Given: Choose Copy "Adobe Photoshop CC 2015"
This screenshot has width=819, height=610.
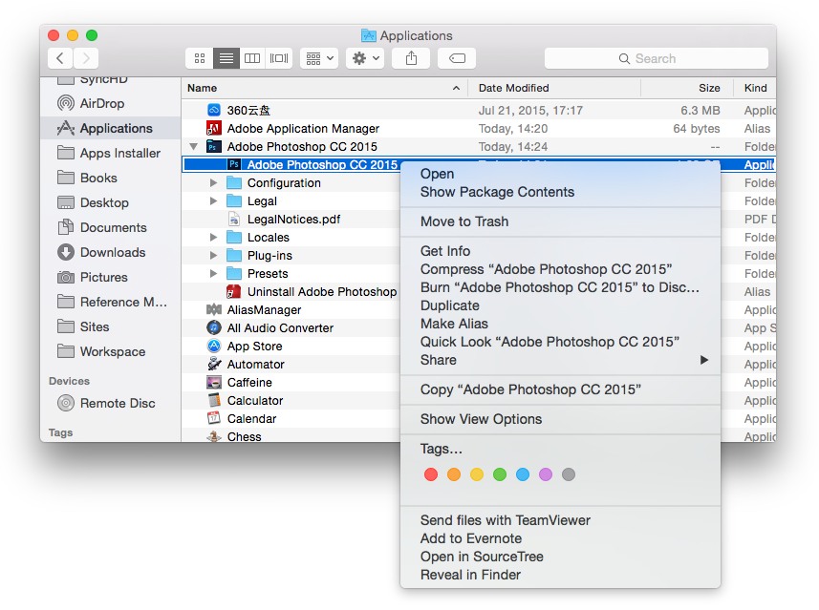Looking at the screenshot, I should (x=560, y=389).
